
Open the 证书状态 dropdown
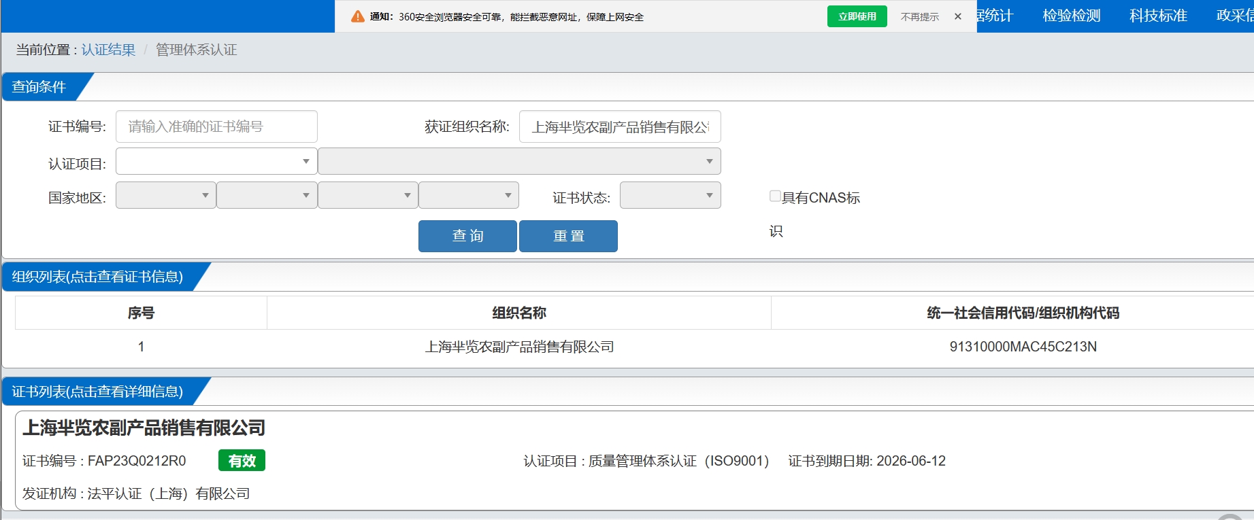[670, 195]
